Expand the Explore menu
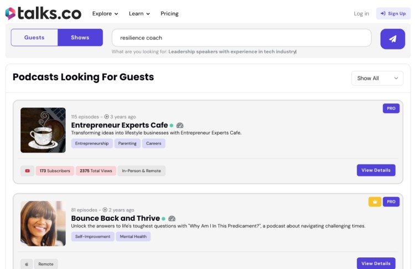 click(105, 13)
